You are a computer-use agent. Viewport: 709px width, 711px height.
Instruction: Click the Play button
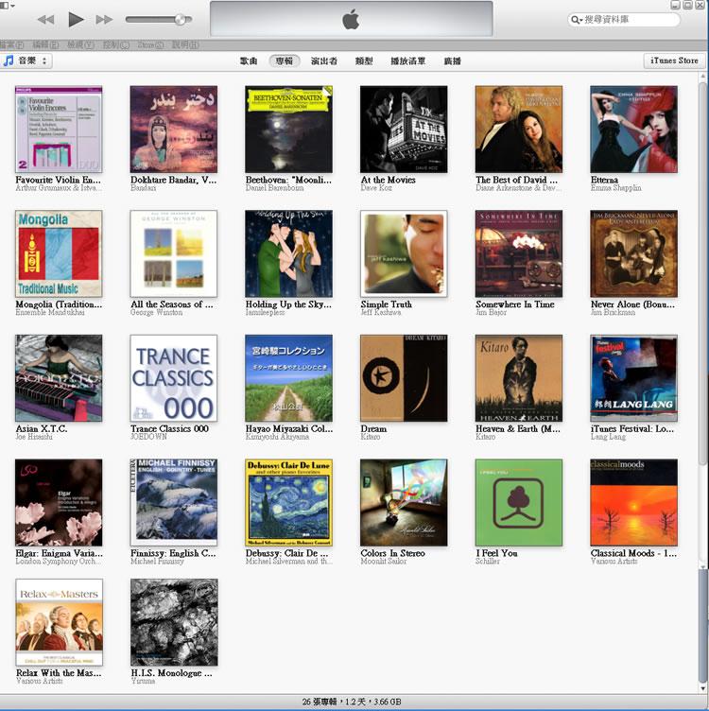pyautogui.click(x=76, y=20)
